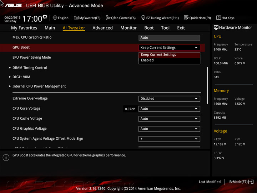Choose Enabled in GPU Boost list
The width and height of the screenshot is (257, 193).
pos(169,60)
